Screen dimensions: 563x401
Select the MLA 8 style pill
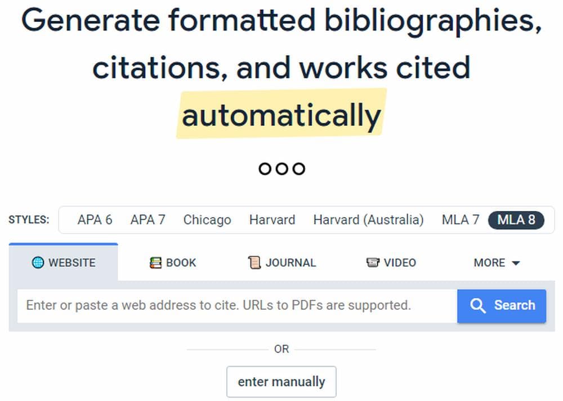(516, 220)
